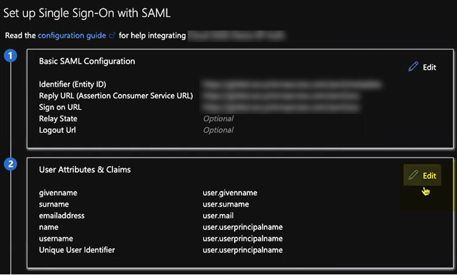Viewport: 457px width, 275px height.
Task: Click the external link icon beside configuration guide
Action: tap(112, 36)
